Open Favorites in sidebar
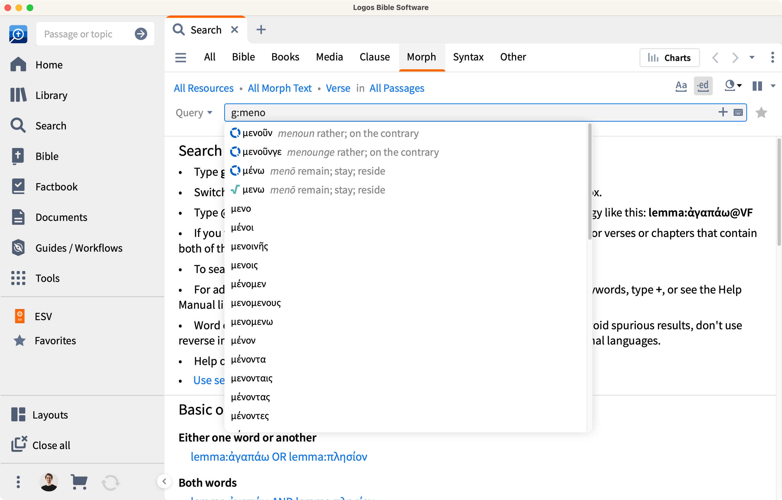Image resolution: width=782 pixels, height=500 pixels. pos(45,340)
